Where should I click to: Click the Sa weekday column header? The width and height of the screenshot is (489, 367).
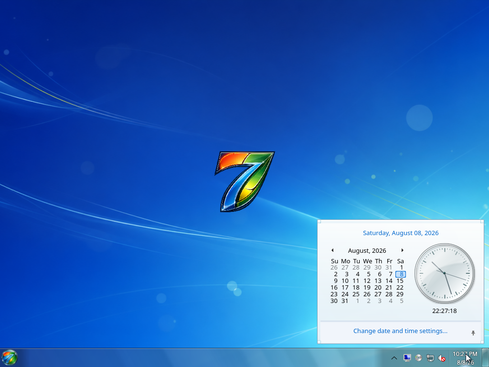(401, 261)
